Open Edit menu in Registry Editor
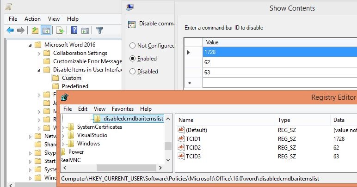This screenshot has height=187, width=357. (83, 109)
